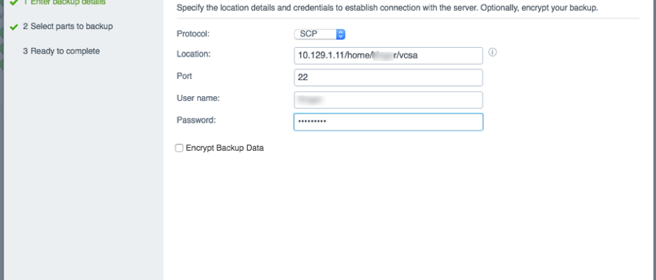Click green checkmark beside Enter backup details
This screenshot has height=280, width=656.
[13, 3]
